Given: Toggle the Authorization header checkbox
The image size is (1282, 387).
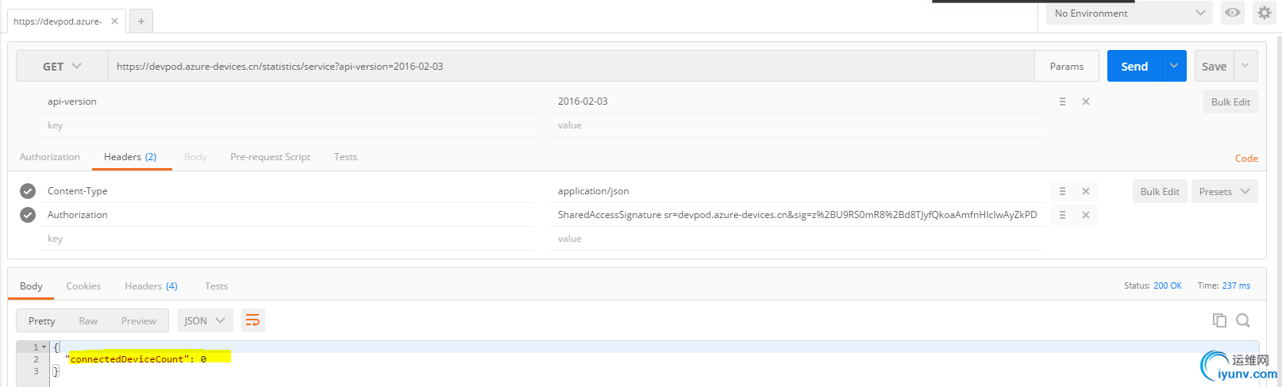Looking at the screenshot, I should point(28,215).
